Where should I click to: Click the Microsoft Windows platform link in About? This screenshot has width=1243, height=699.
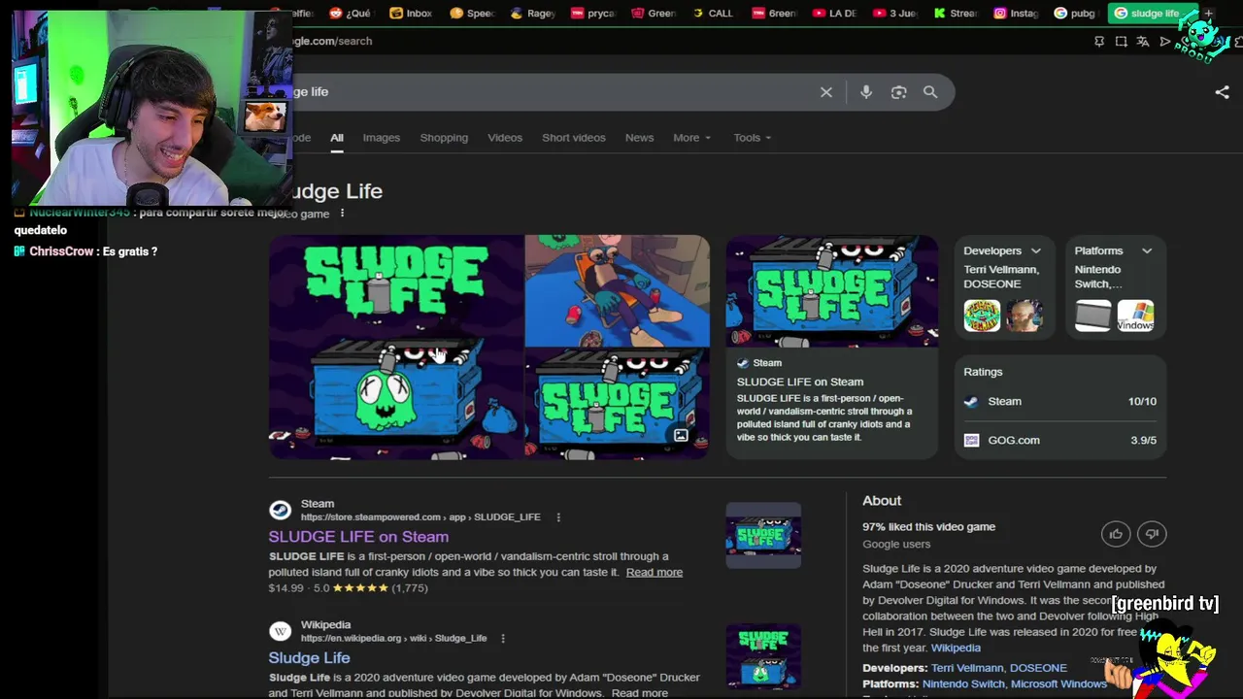(1058, 684)
